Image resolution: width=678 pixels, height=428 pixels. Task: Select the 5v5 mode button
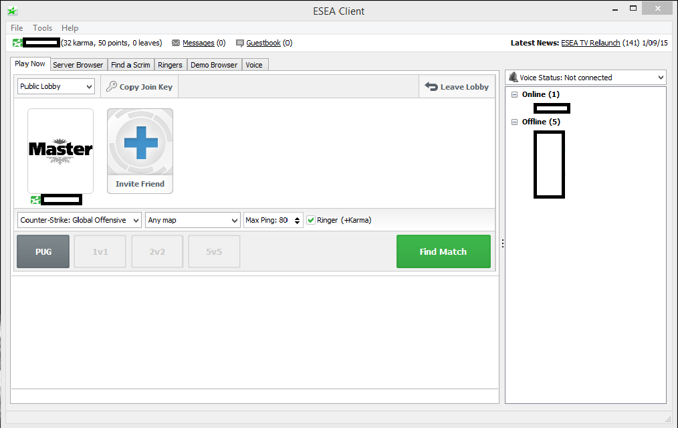(x=214, y=251)
